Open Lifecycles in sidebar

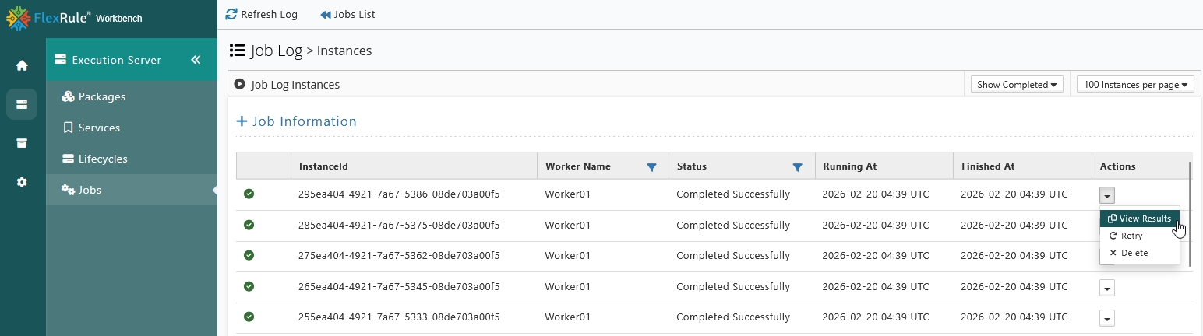[95, 159]
